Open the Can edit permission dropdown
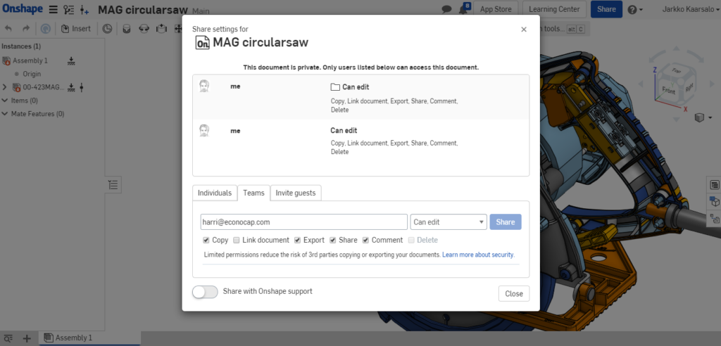 449,222
